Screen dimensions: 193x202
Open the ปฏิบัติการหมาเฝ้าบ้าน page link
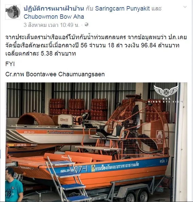54,9
